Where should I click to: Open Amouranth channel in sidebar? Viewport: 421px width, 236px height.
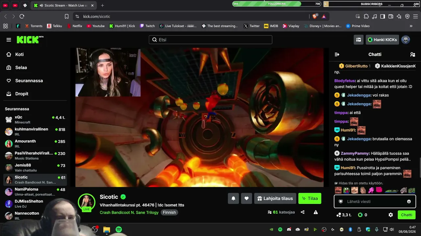(35, 144)
